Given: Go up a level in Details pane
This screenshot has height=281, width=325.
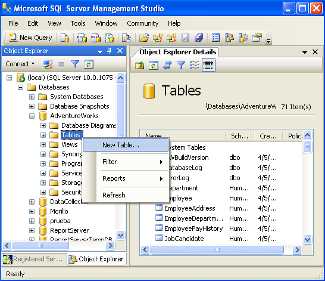Looking at the screenshot, I should point(139,65).
